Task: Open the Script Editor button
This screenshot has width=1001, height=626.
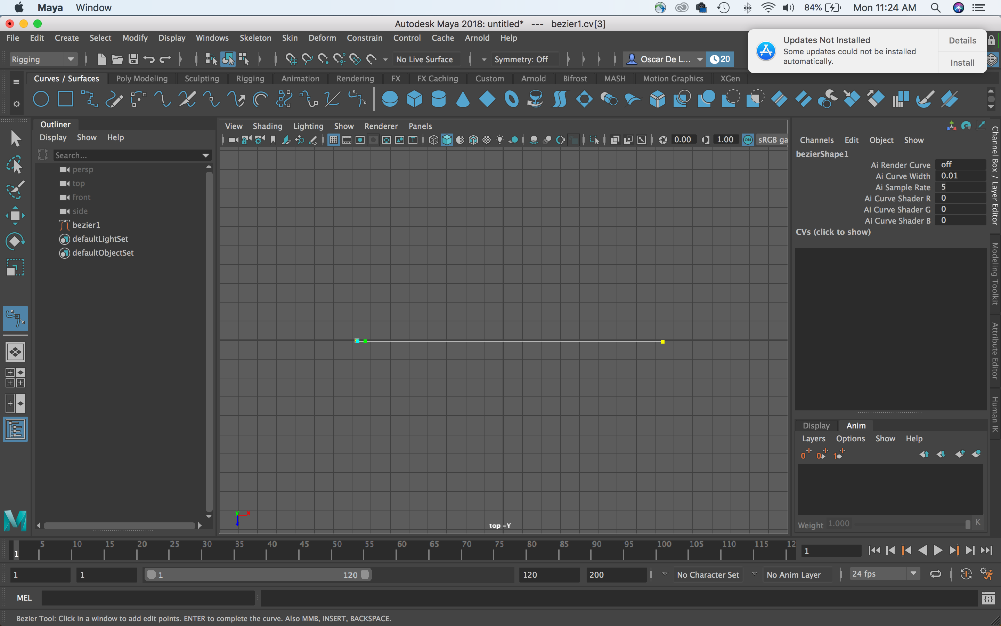Action: [988, 598]
